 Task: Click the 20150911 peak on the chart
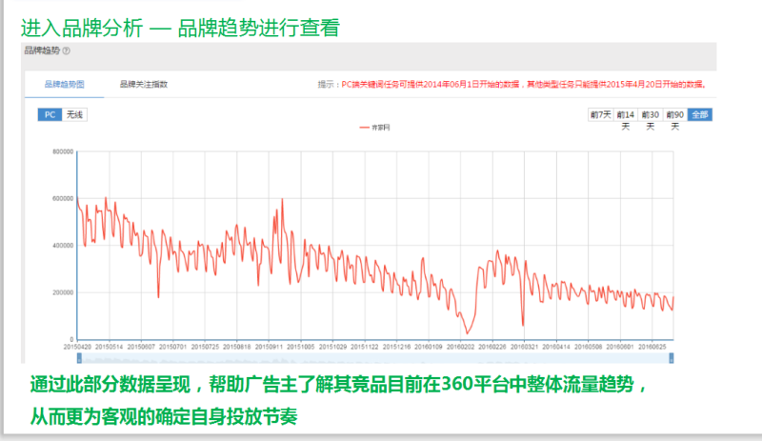coord(283,199)
